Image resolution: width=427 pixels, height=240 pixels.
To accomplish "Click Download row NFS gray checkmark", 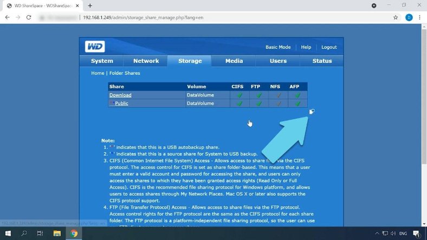I will coord(279,95).
